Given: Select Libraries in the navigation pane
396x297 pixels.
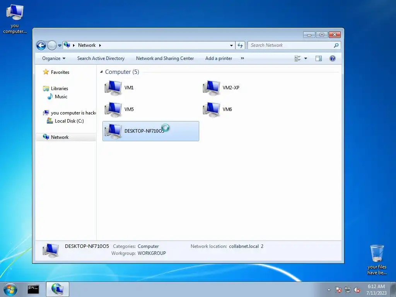Looking at the screenshot, I should [60, 89].
